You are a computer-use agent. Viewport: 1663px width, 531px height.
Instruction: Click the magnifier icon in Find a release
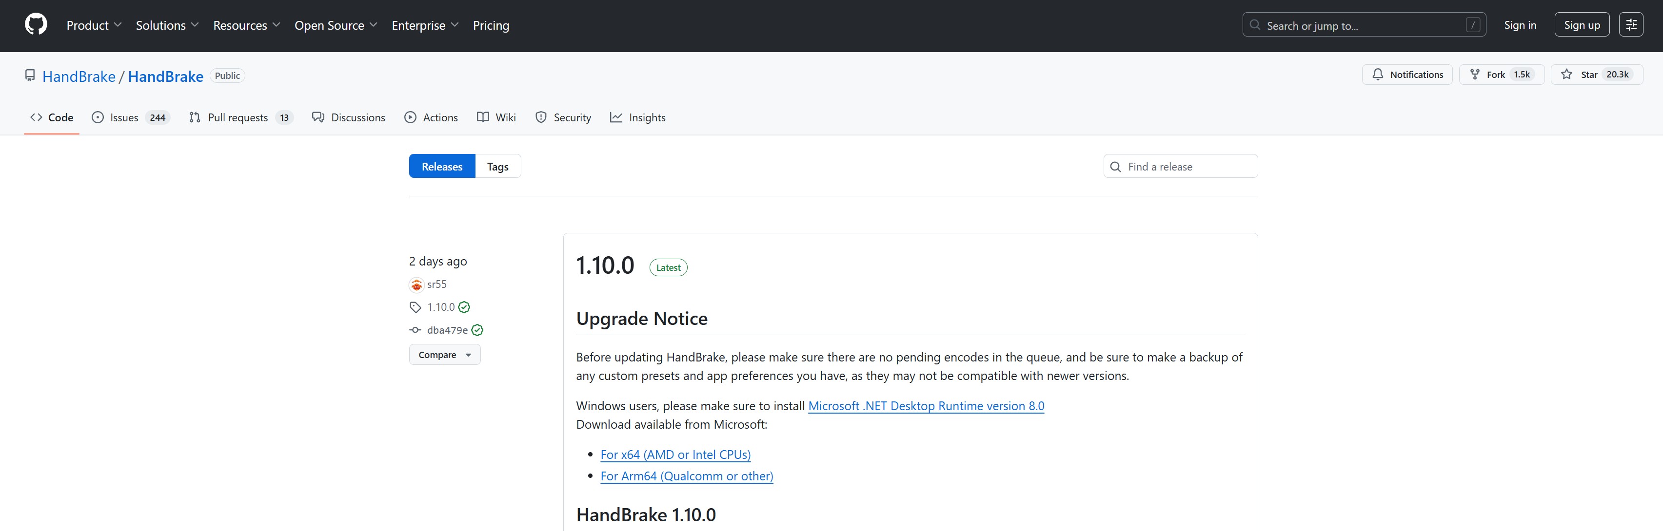coord(1115,167)
